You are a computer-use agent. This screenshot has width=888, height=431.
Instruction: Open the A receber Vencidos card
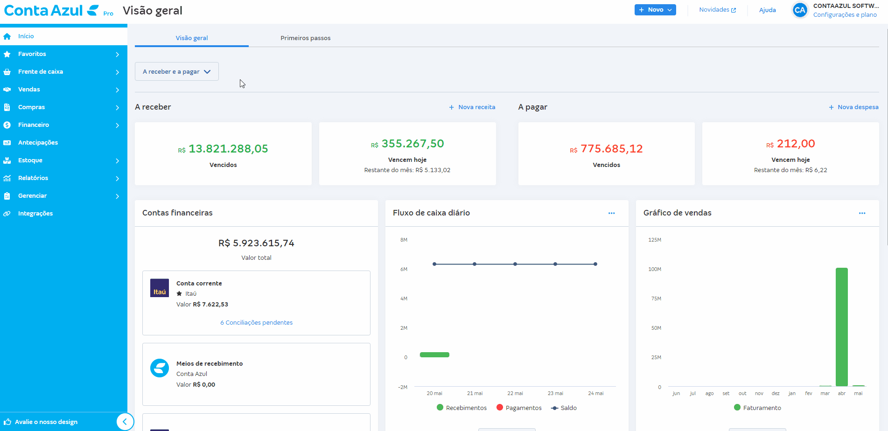(x=223, y=154)
